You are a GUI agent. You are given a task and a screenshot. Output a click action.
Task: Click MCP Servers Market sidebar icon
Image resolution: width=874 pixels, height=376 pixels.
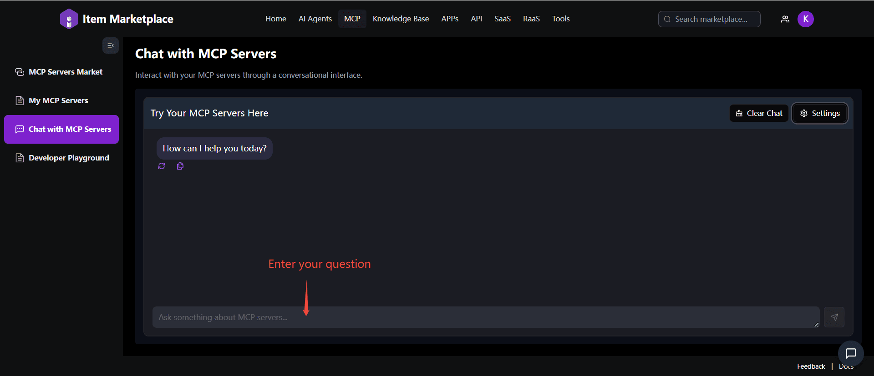pyautogui.click(x=20, y=72)
